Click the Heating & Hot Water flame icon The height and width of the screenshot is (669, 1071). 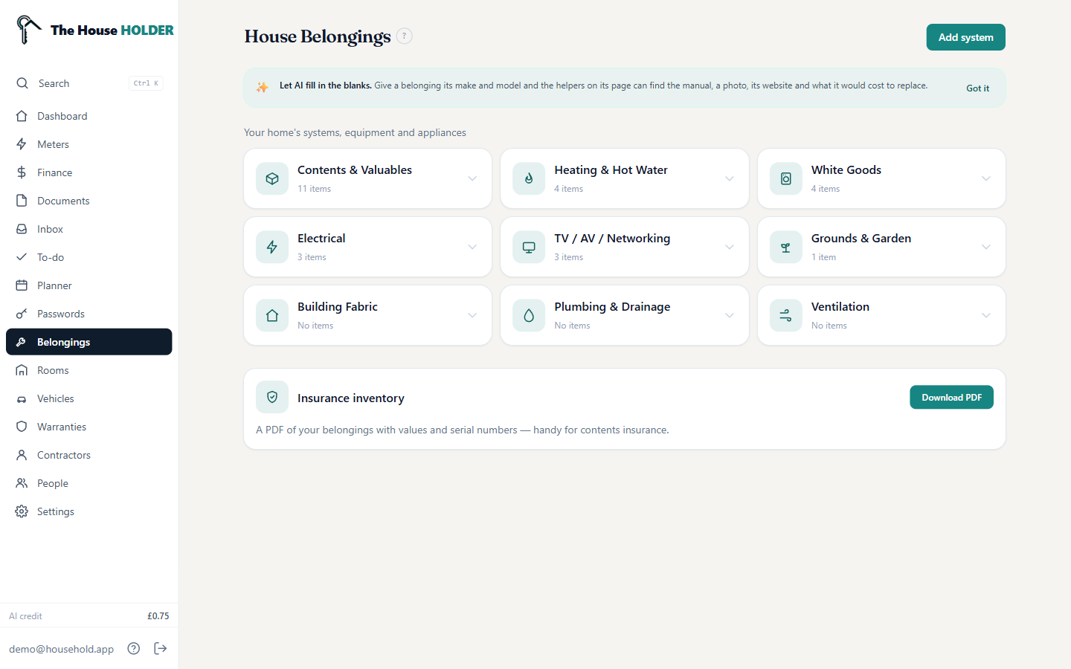click(x=529, y=178)
